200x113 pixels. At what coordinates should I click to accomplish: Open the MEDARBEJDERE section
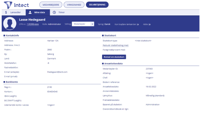(x=51, y=5)
